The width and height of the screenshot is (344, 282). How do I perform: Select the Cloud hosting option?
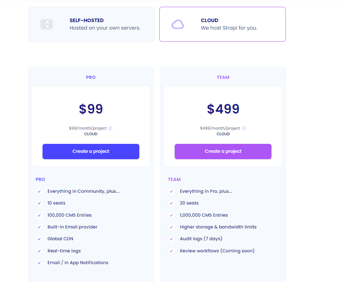222,24
